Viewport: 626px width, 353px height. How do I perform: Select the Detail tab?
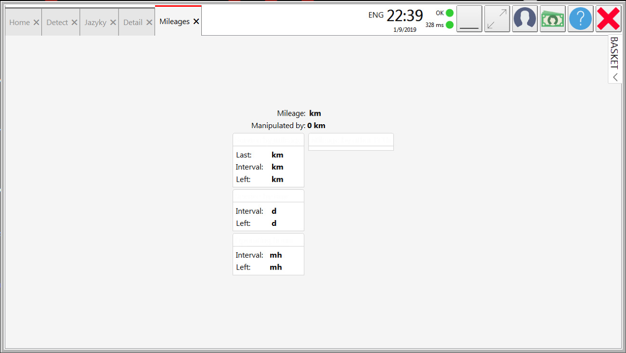pos(133,22)
